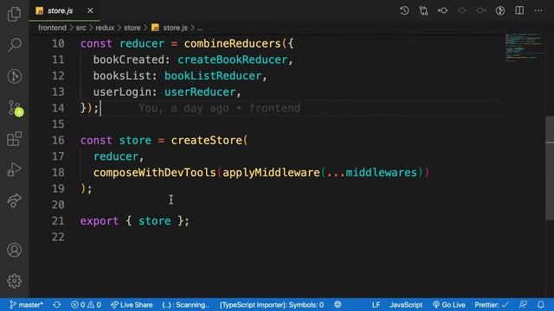
Task: Click on composeWithDevTools in line 18
Action: [154, 173]
